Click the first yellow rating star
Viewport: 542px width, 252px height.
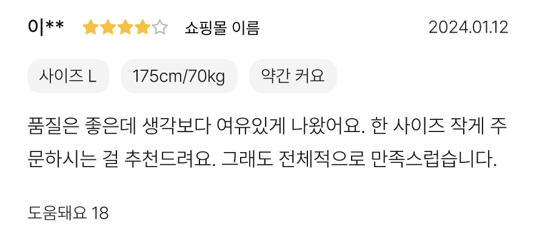click(90, 27)
